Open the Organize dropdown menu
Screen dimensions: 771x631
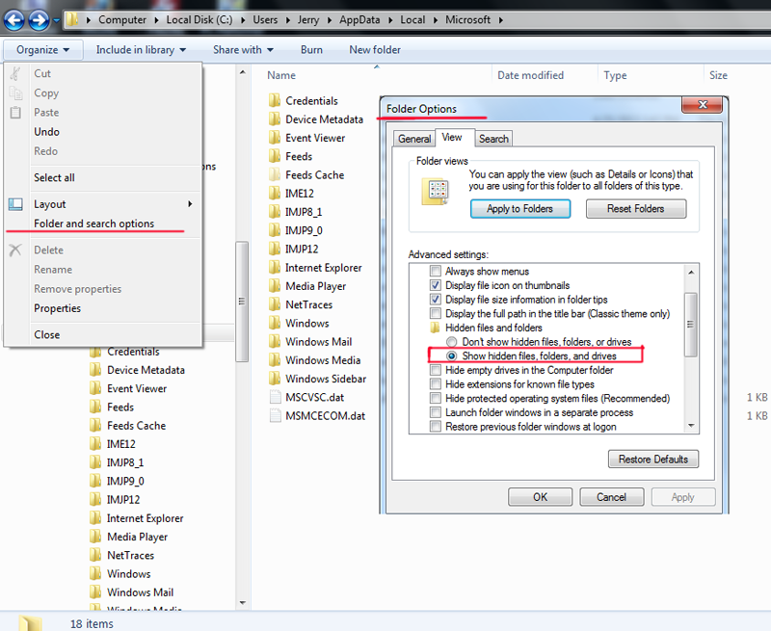coord(42,49)
